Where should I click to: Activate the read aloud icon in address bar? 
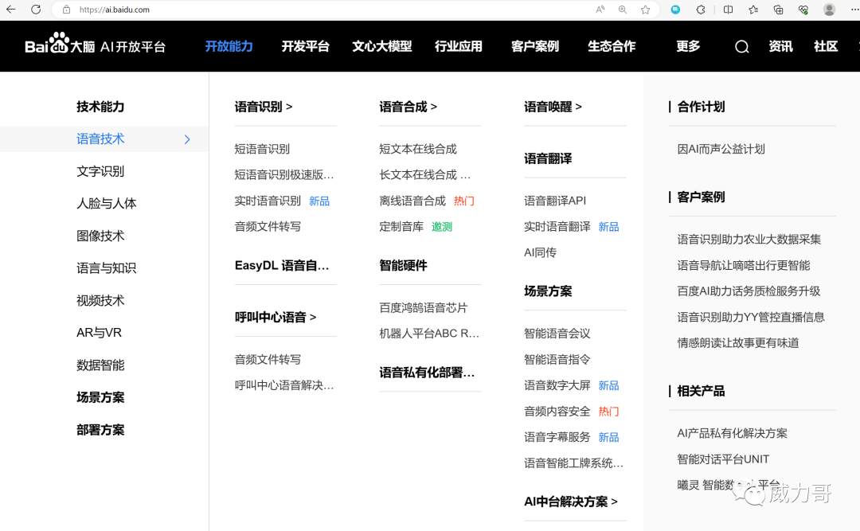[x=600, y=10]
